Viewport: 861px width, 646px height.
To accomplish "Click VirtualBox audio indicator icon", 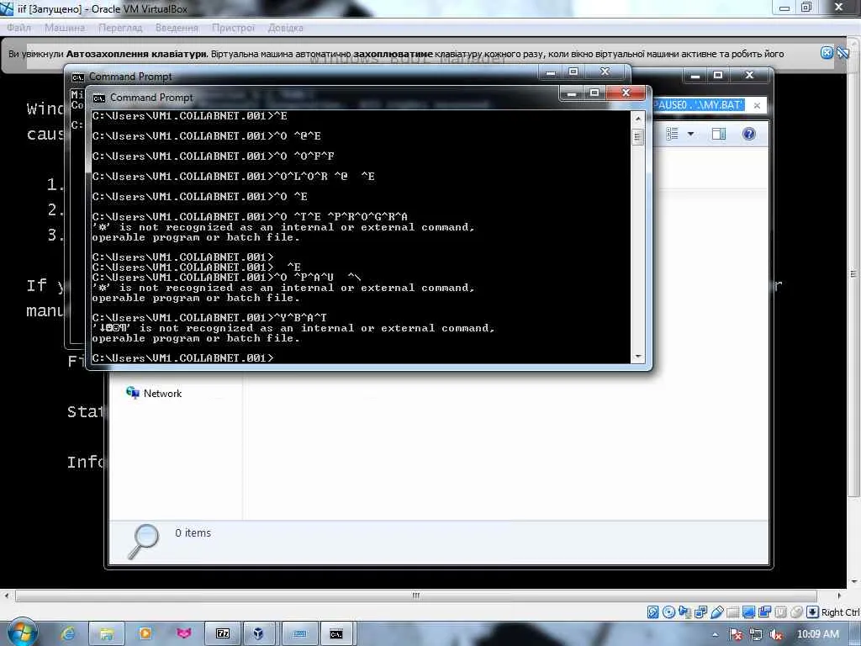I will [684, 612].
